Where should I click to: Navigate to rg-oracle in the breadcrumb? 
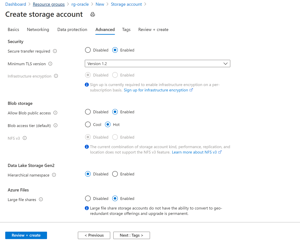[x=80, y=4]
